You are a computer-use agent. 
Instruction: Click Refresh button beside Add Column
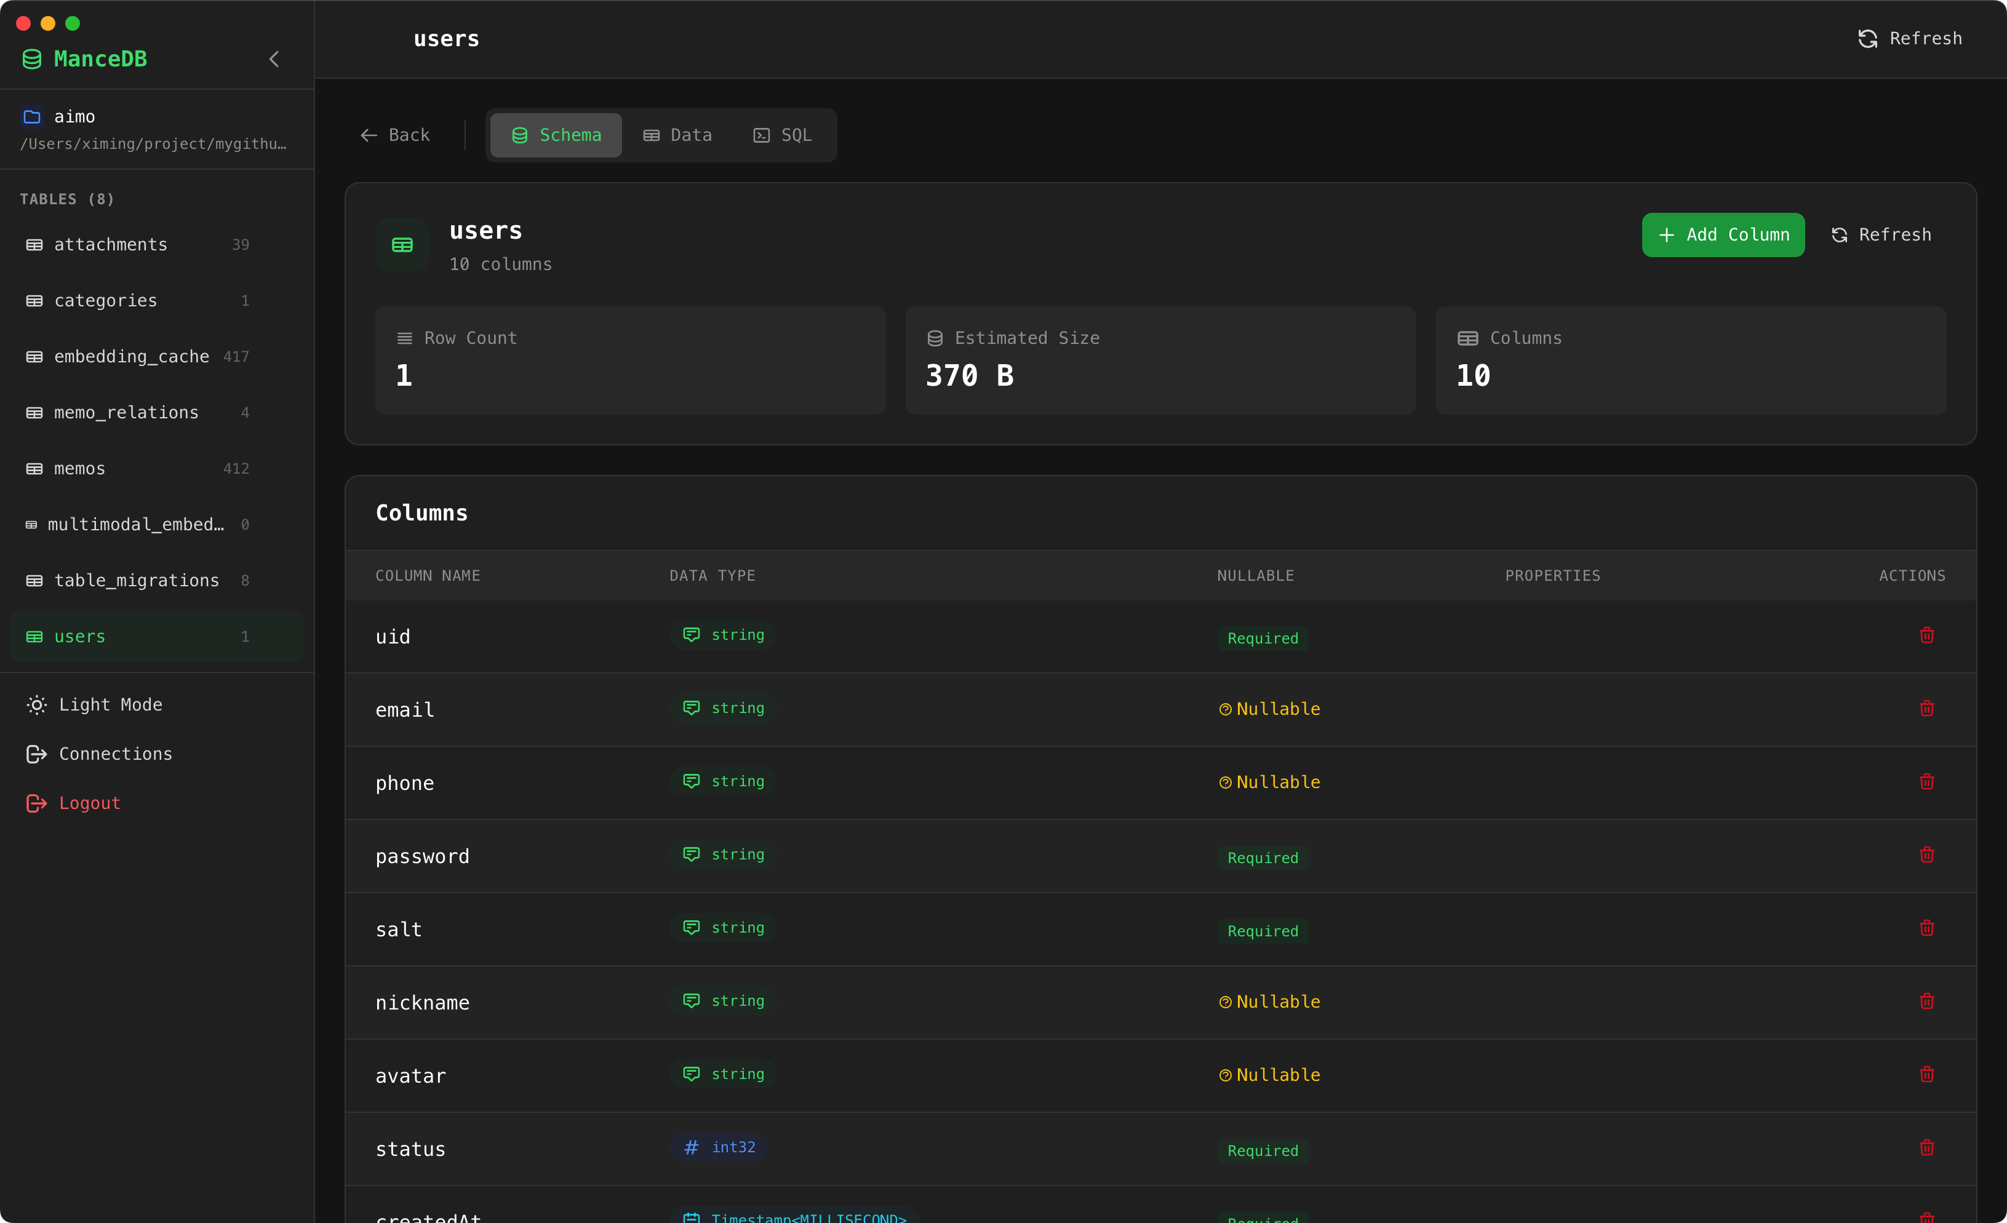click(x=1881, y=236)
